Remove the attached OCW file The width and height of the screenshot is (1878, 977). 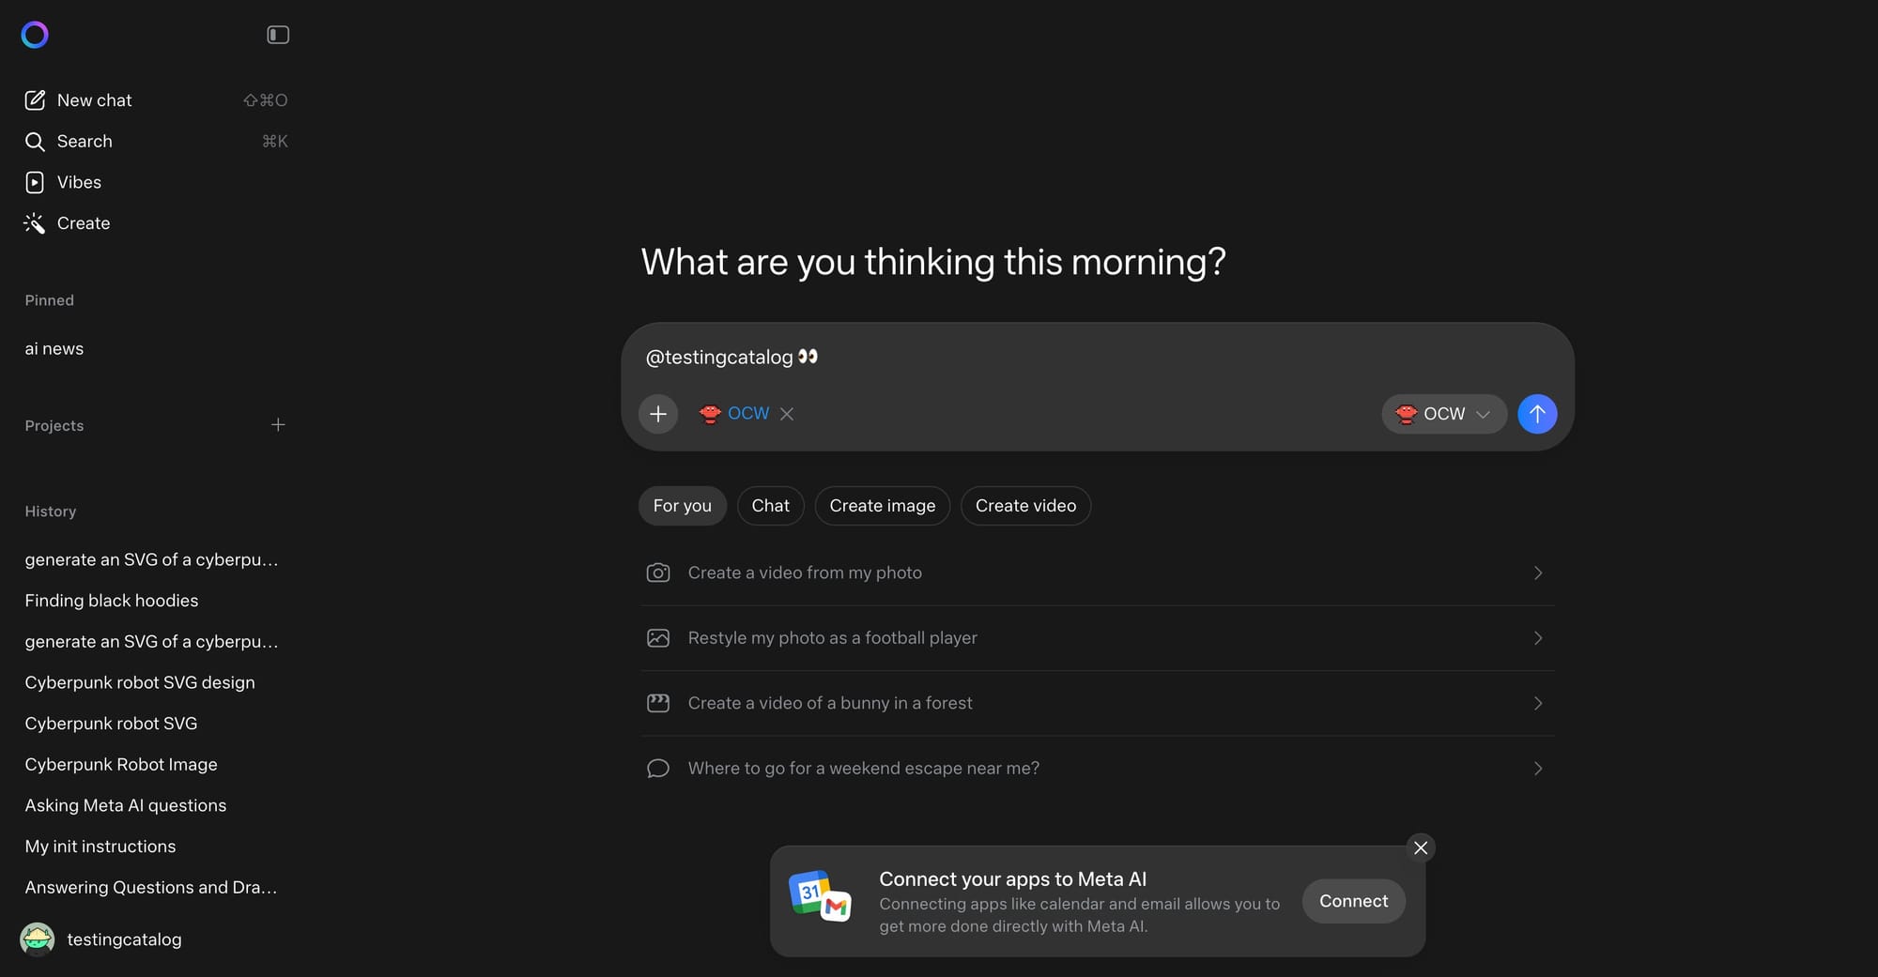[x=787, y=413]
